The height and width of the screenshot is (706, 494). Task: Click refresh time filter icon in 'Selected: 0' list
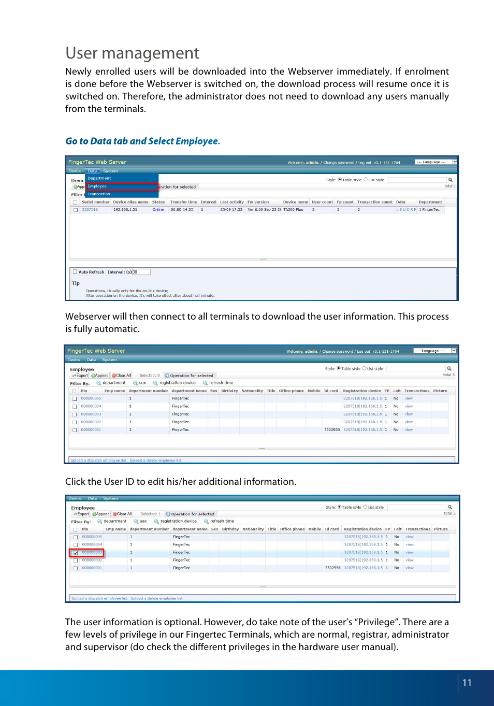point(205,383)
